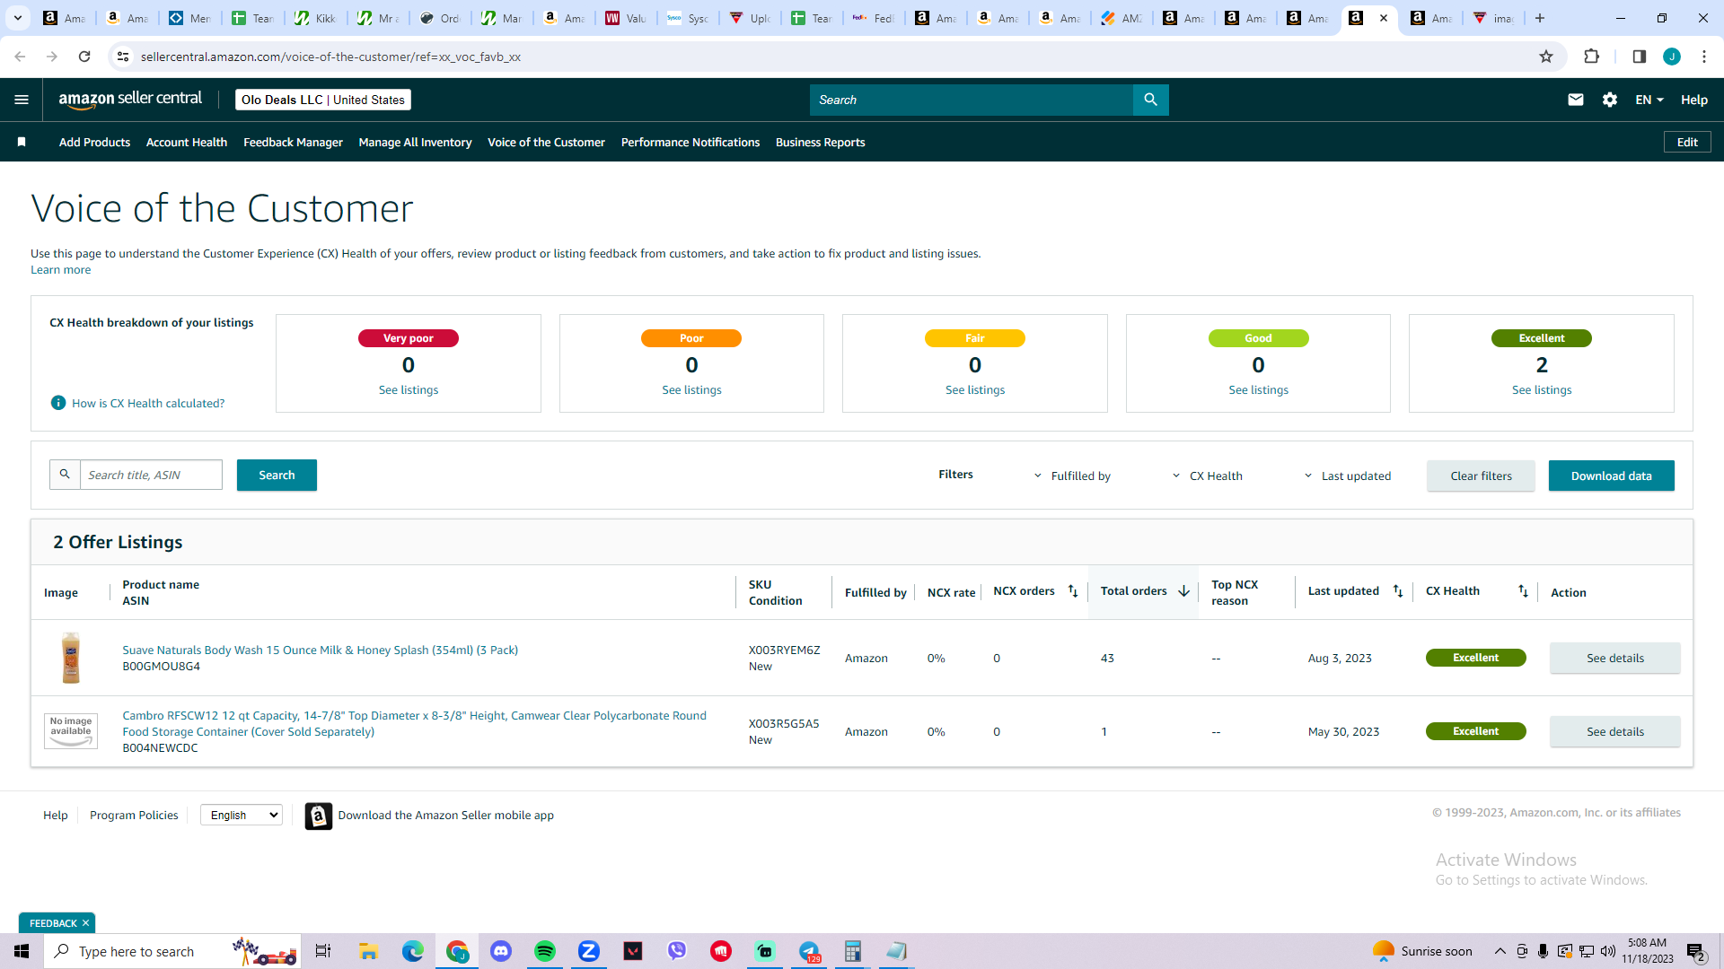This screenshot has height=969, width=1724.
Task: See listings under Very poor
Action: click(409, 389)
